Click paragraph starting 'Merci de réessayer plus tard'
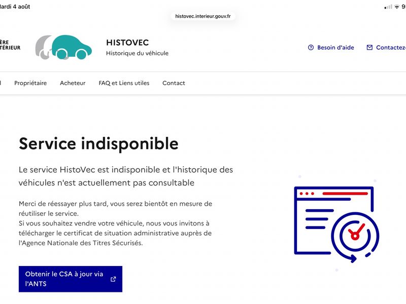The height and width of the screenshot is (304, 406). click(116, 223)
